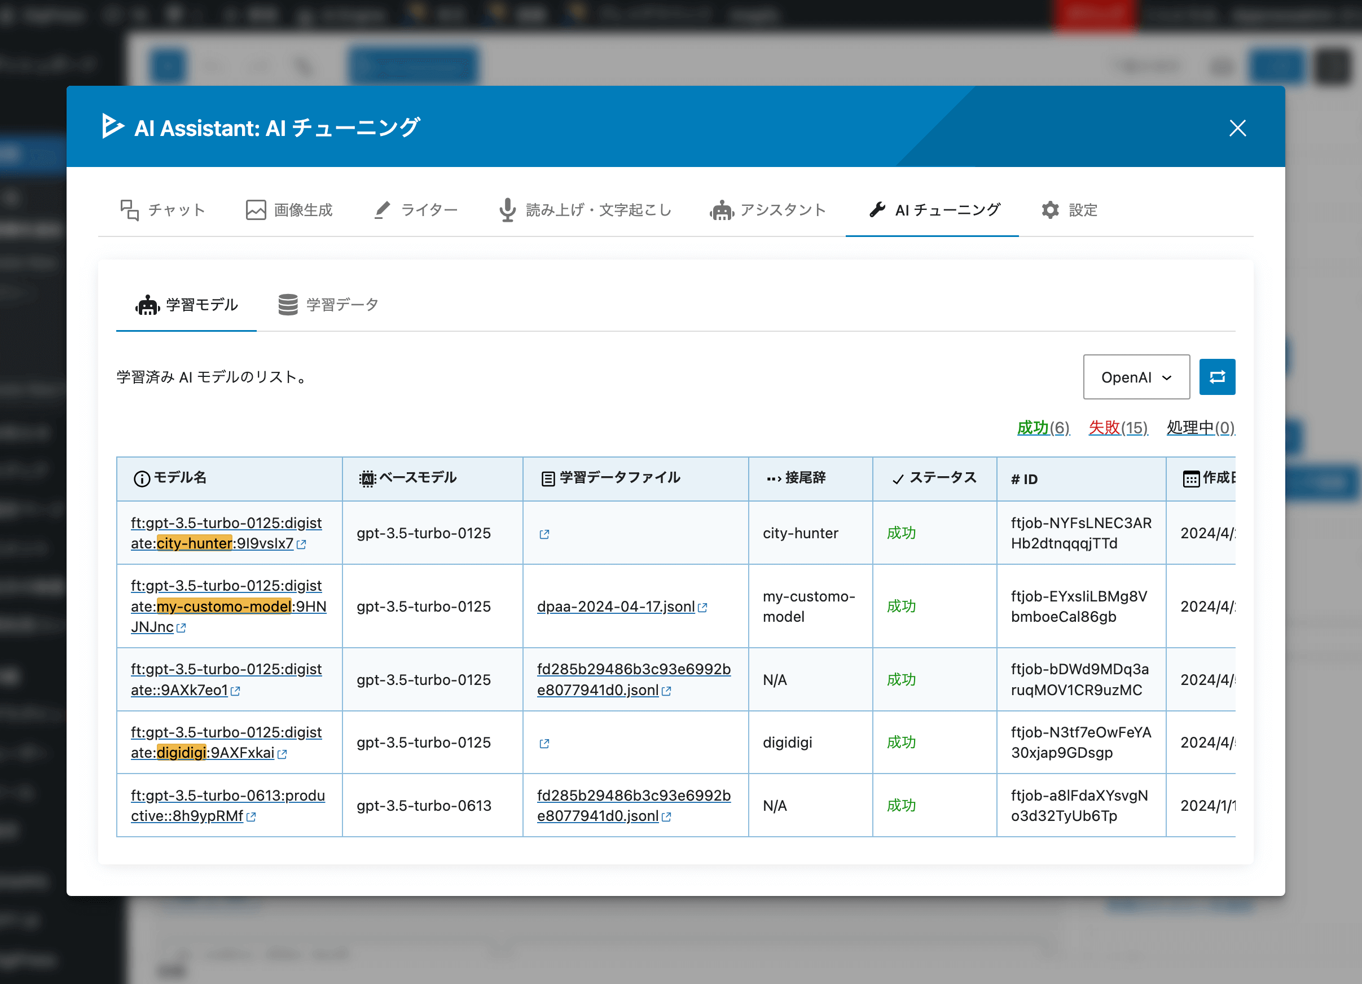Filter list by 失敗(15)
1362x984 pixels.
(1118, 428)
